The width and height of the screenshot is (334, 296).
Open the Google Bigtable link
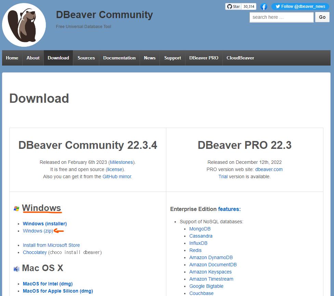point(206,286)
